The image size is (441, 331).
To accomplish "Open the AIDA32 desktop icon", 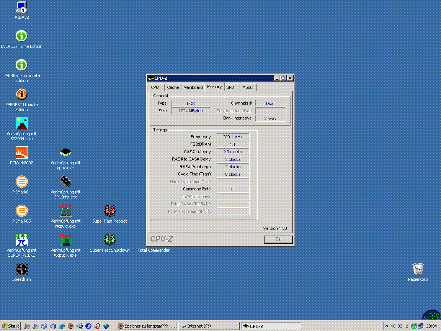I will (x=22, y=10).
